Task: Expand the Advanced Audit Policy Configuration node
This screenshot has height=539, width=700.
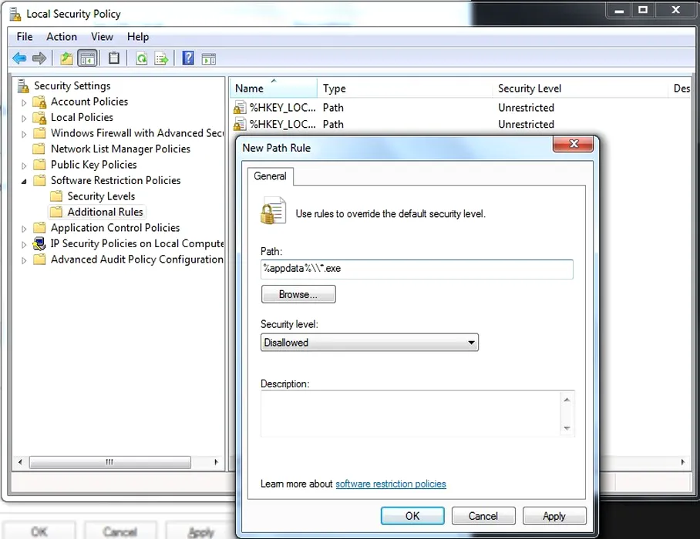Action: point(24,260)
